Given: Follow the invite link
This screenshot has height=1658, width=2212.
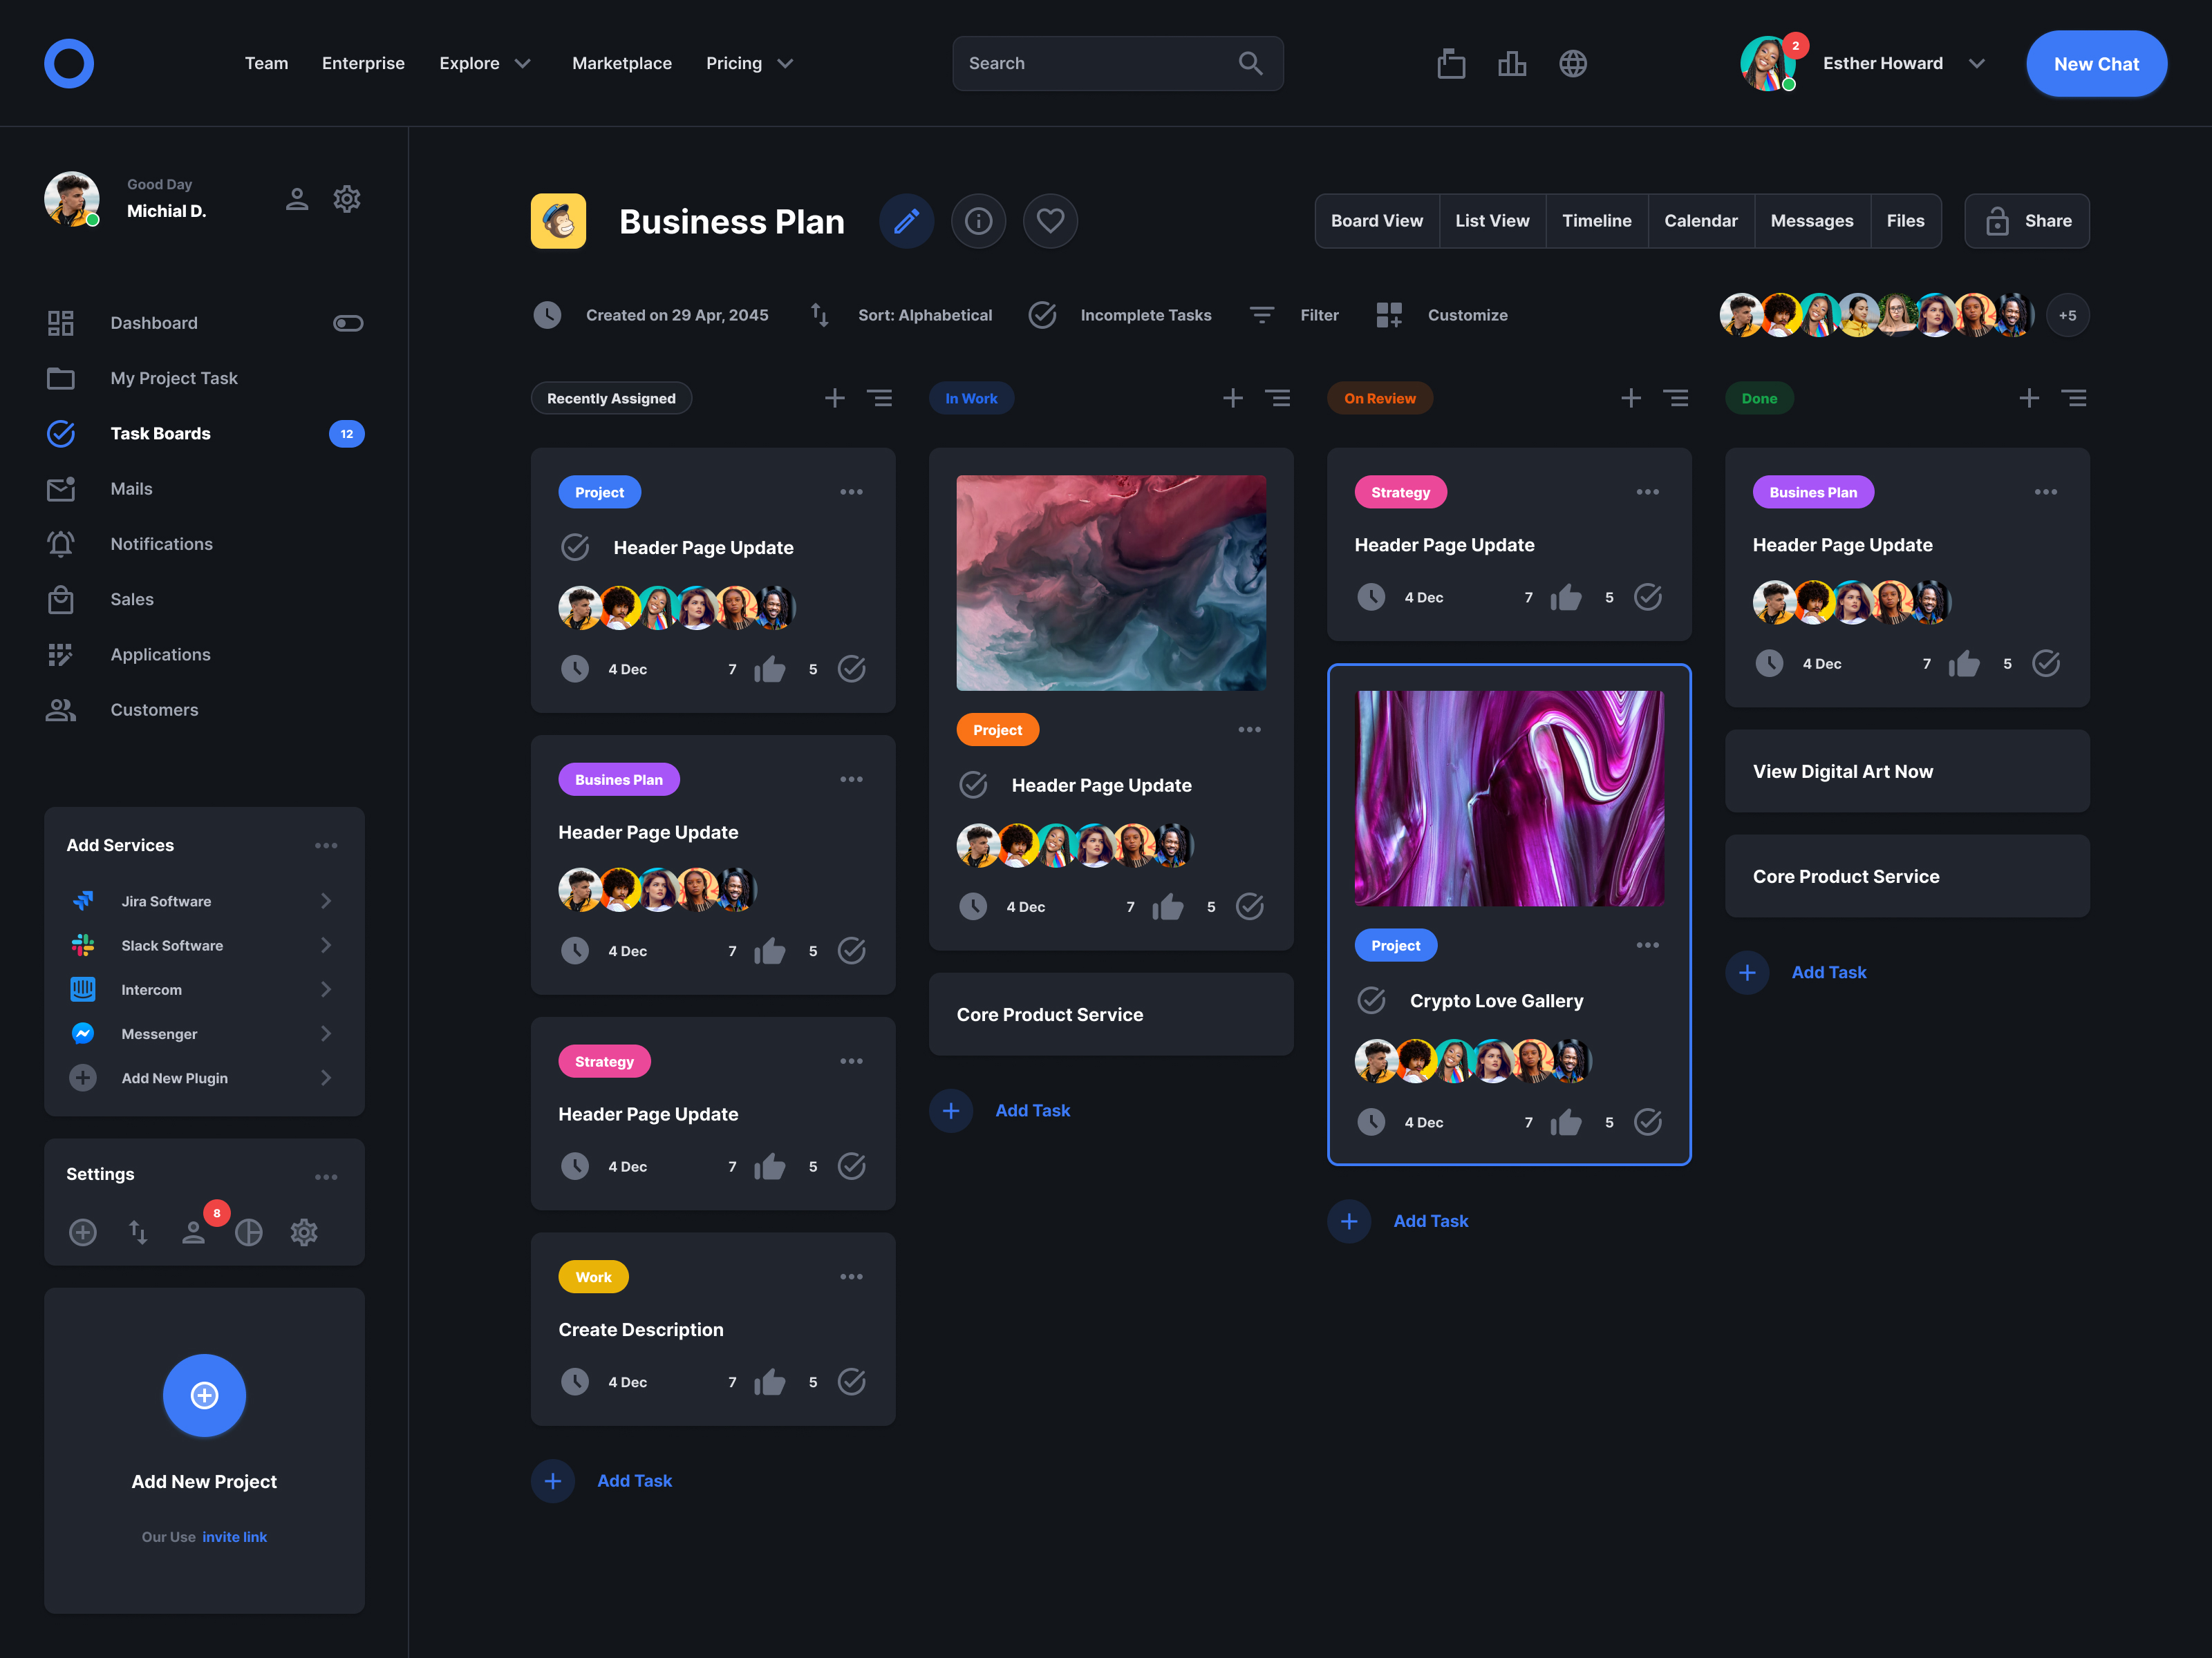Looking at the screenshot, I should [x=234, y=1537].
